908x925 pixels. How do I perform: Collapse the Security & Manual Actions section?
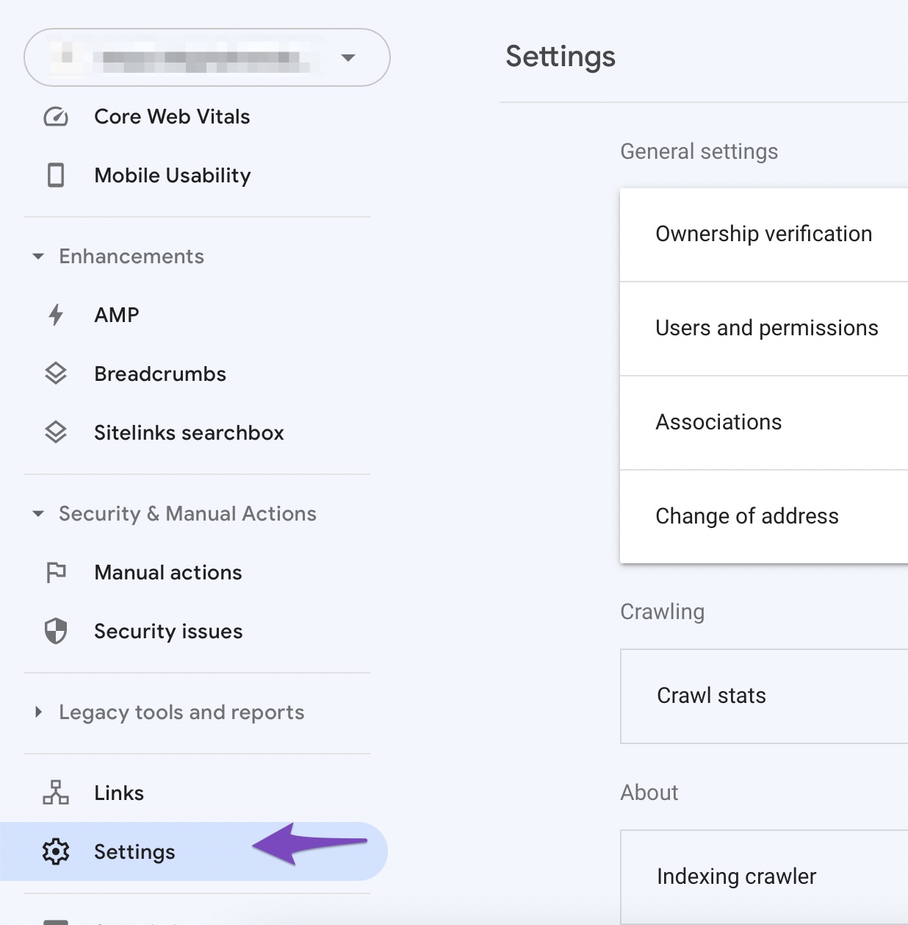tap(38, 513)
